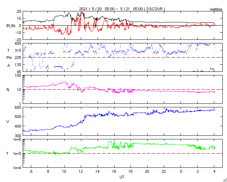Viewport: 227px width, 182px height.
Task: Click the "225" tick on the Phi axis
Action: [18, 58]
